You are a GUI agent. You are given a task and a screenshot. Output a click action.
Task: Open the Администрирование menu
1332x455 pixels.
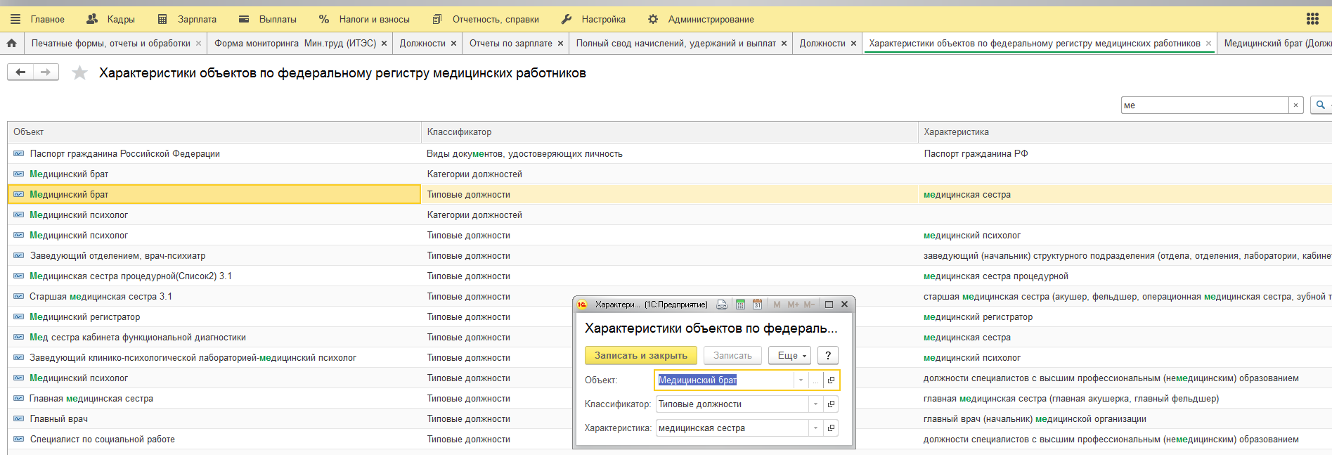701,19
